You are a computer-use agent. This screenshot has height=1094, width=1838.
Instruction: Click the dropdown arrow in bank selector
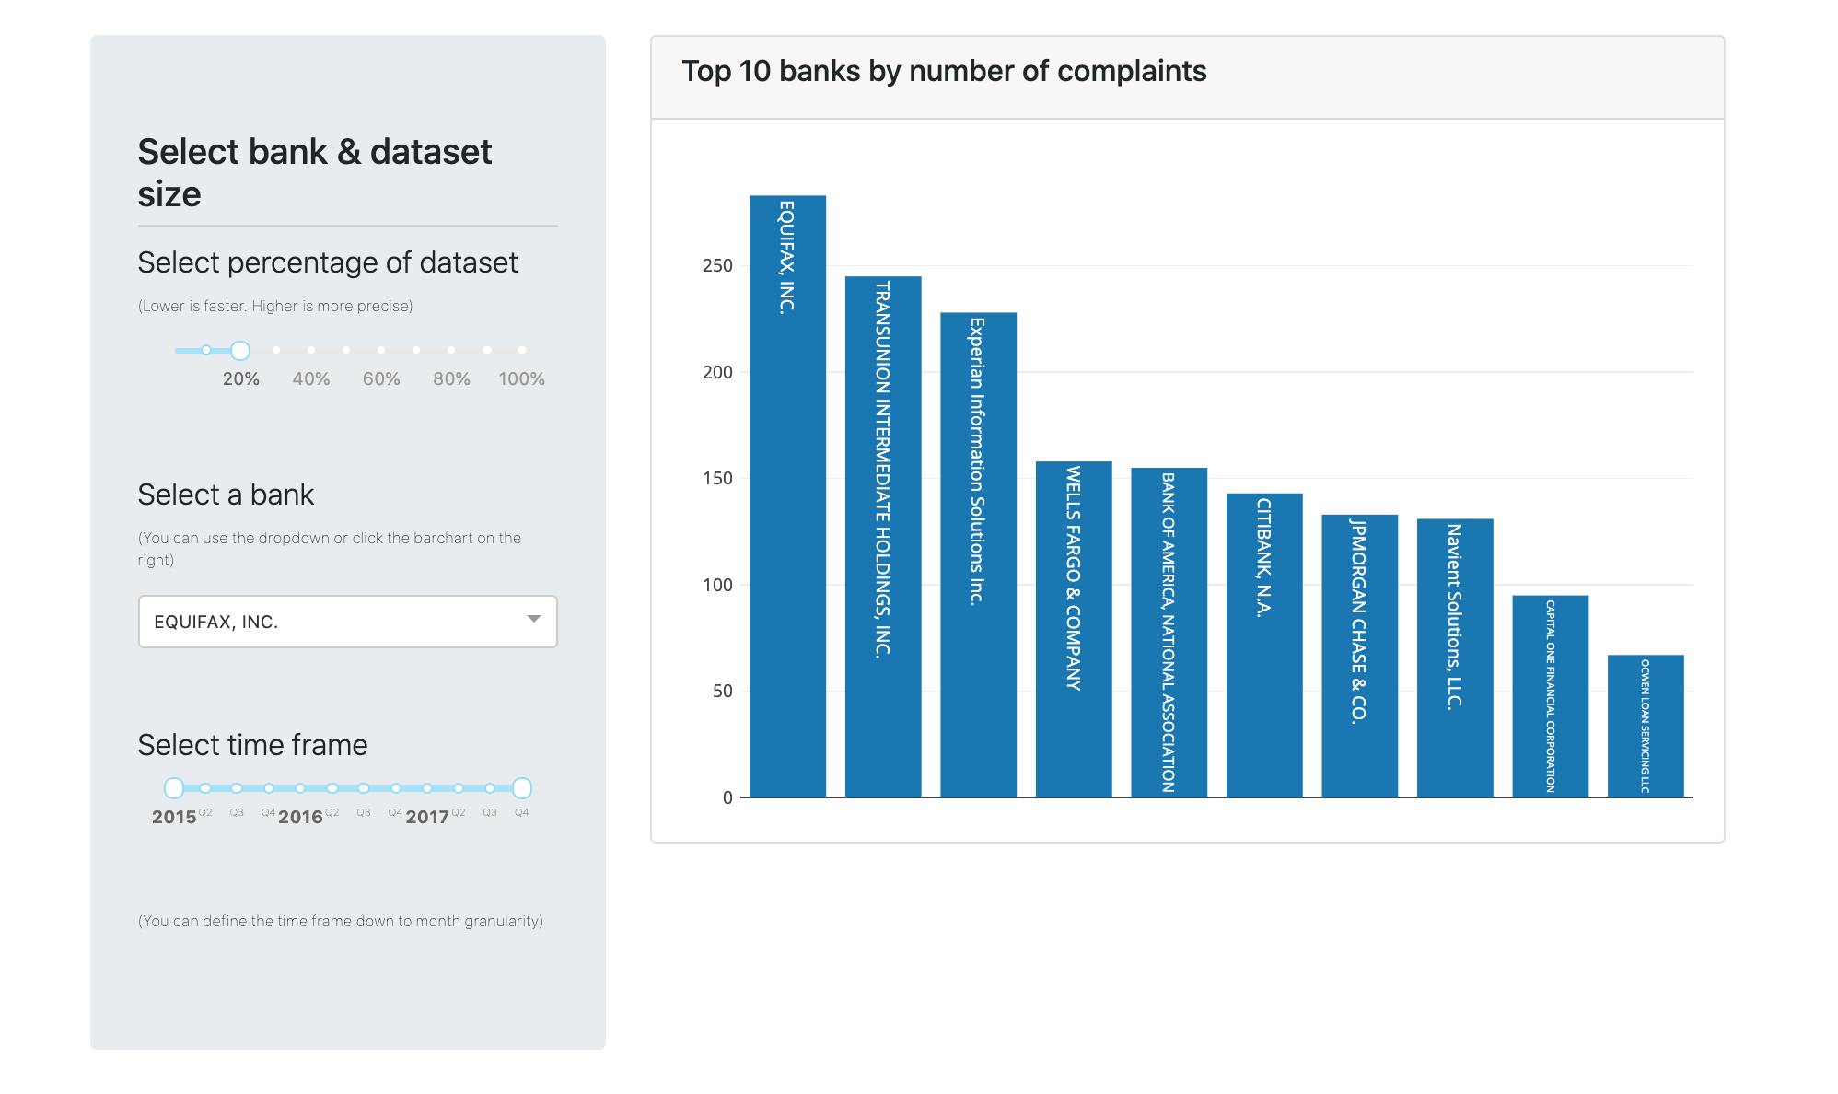[x=534, y=619]
